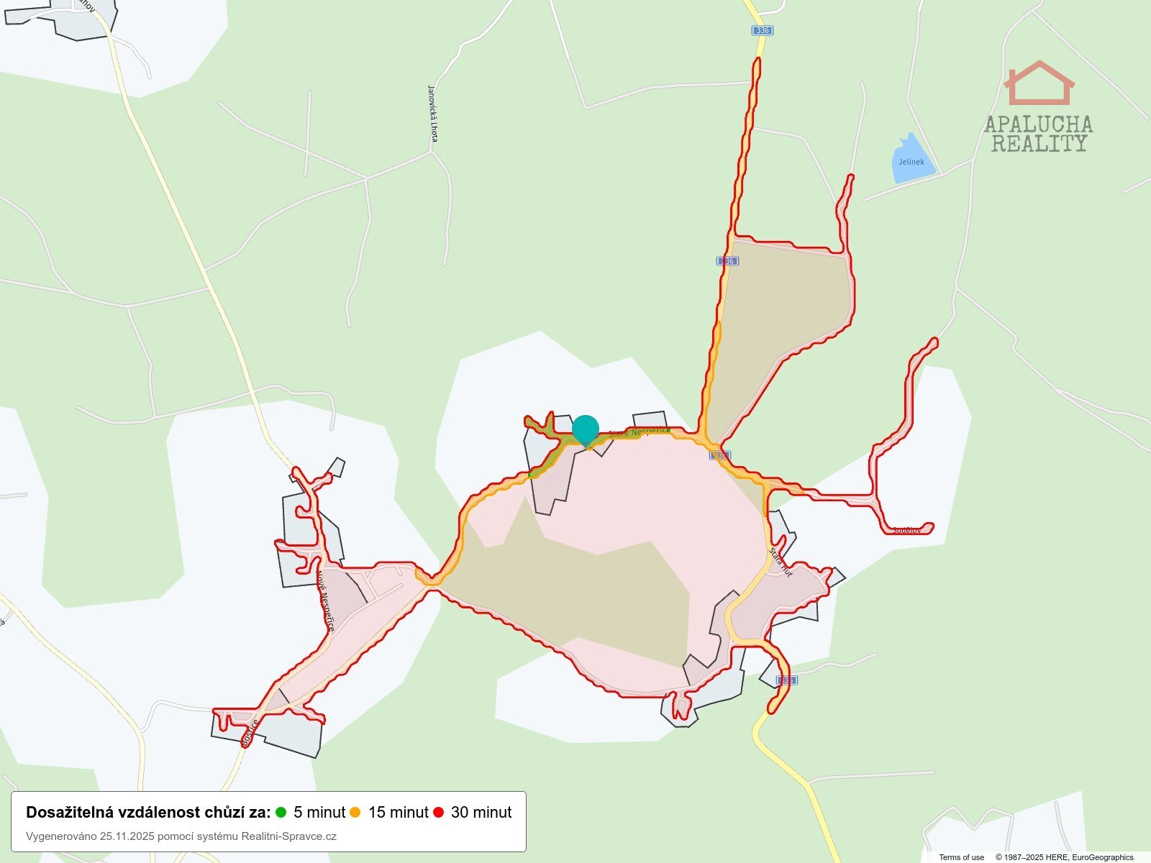Viewport: 1151px width, 863px height.
Task: Click the Janovická Lhota road label
Action: 432,114
